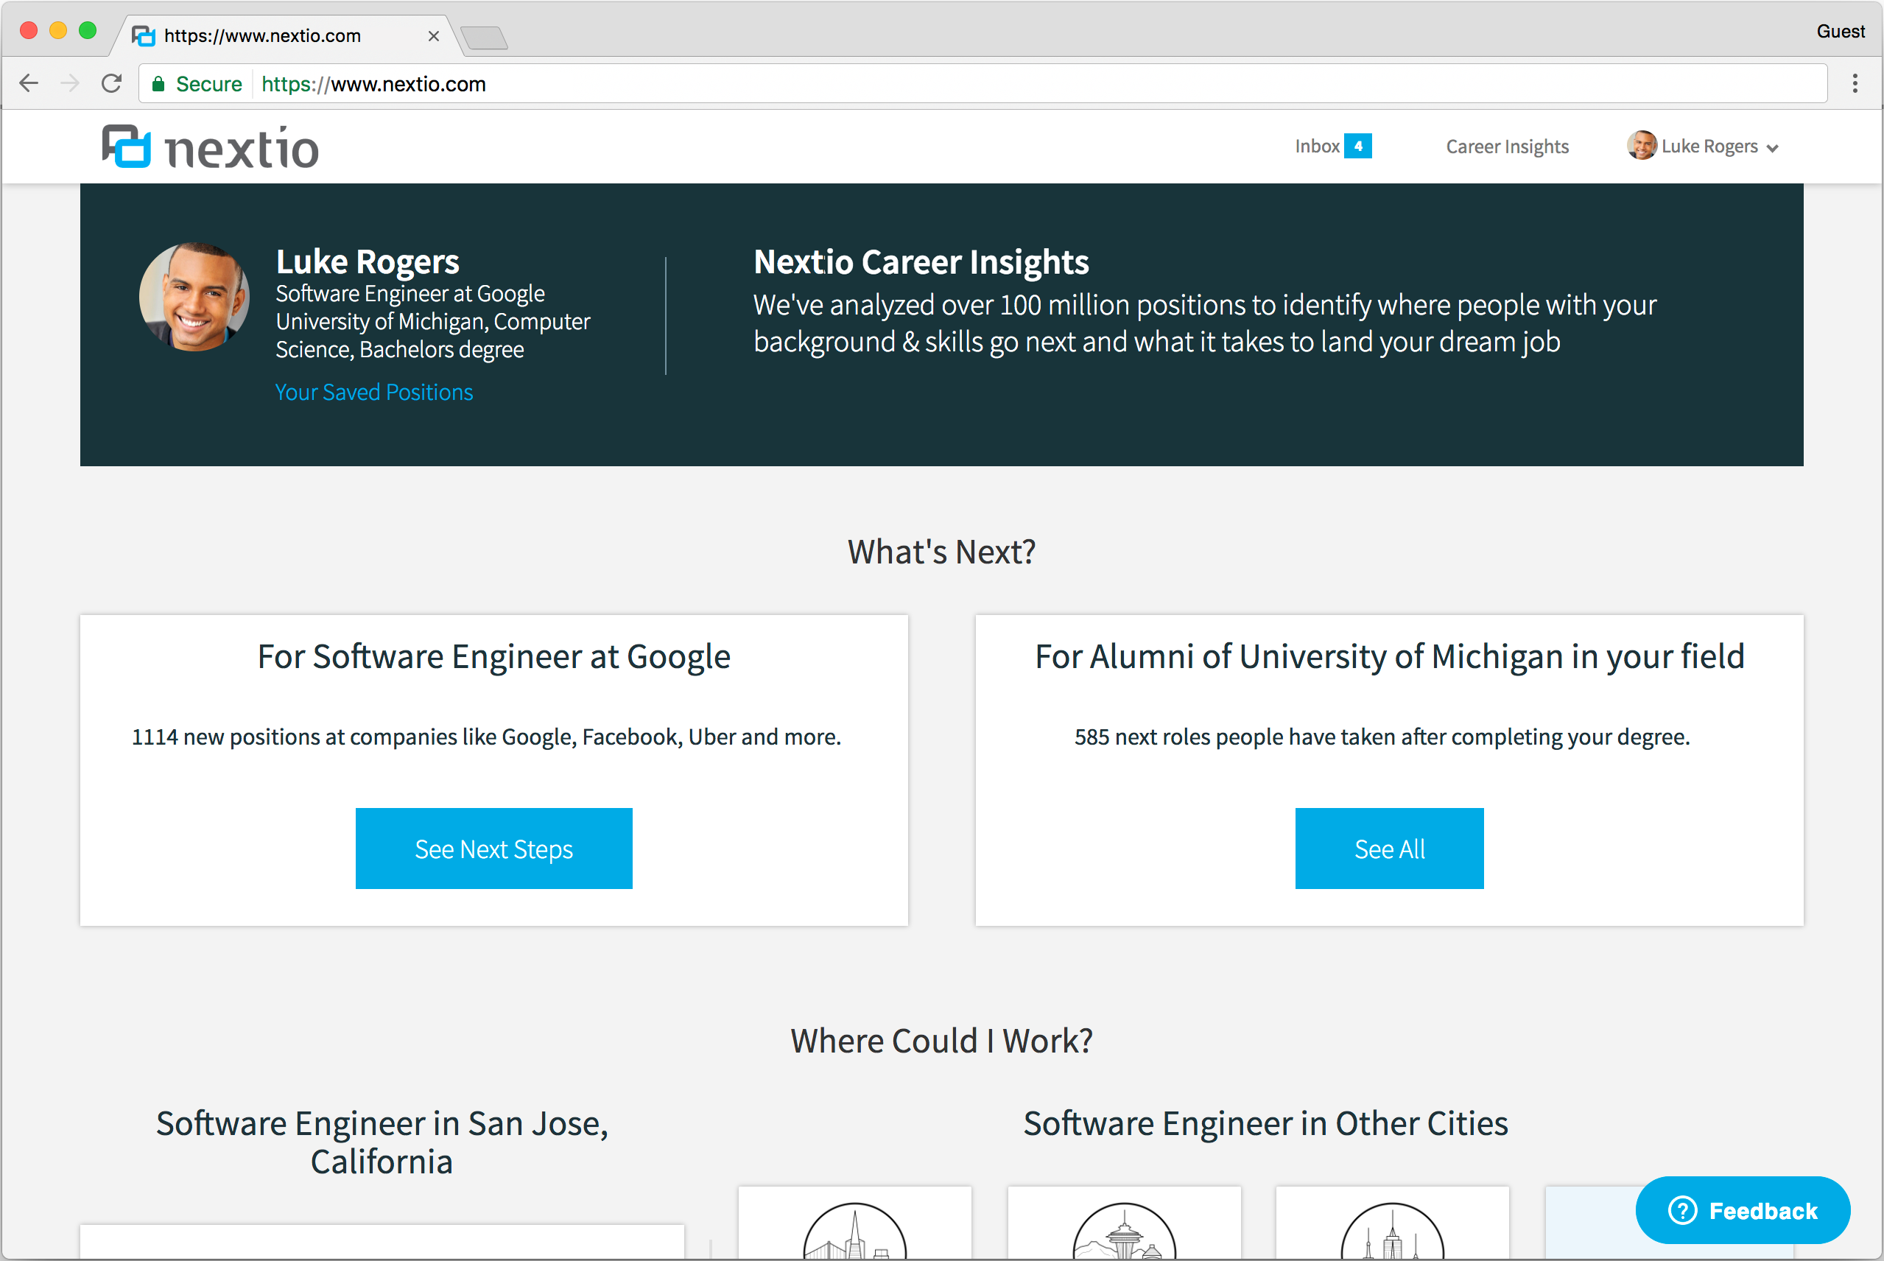Open Your Saved Positions link
The image size is (1884, 1261).
click(374, 393)
